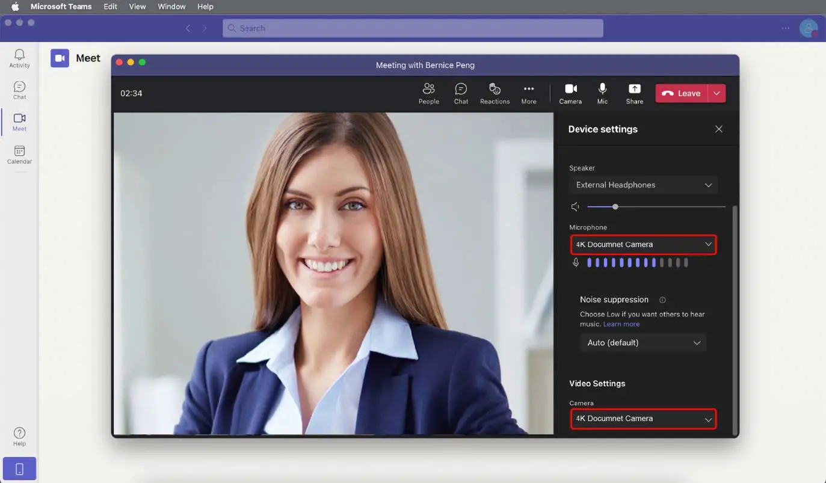The width and height of the screenshot is (826, 483).
Task: Leave the meeting
Action: pos(682,93)
